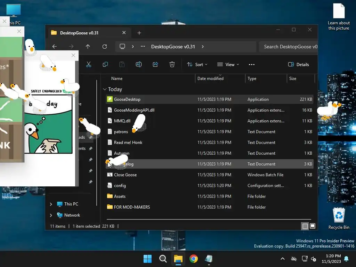Click the Copy icon in toolbar
The image size is (356, 267).
tap(105, 64)
